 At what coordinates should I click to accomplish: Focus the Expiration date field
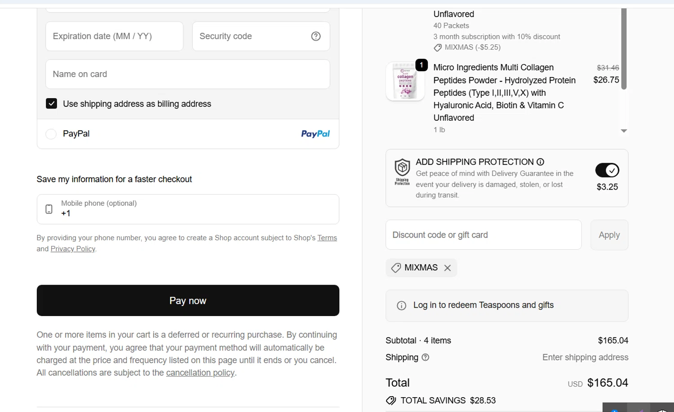point(114,36)
